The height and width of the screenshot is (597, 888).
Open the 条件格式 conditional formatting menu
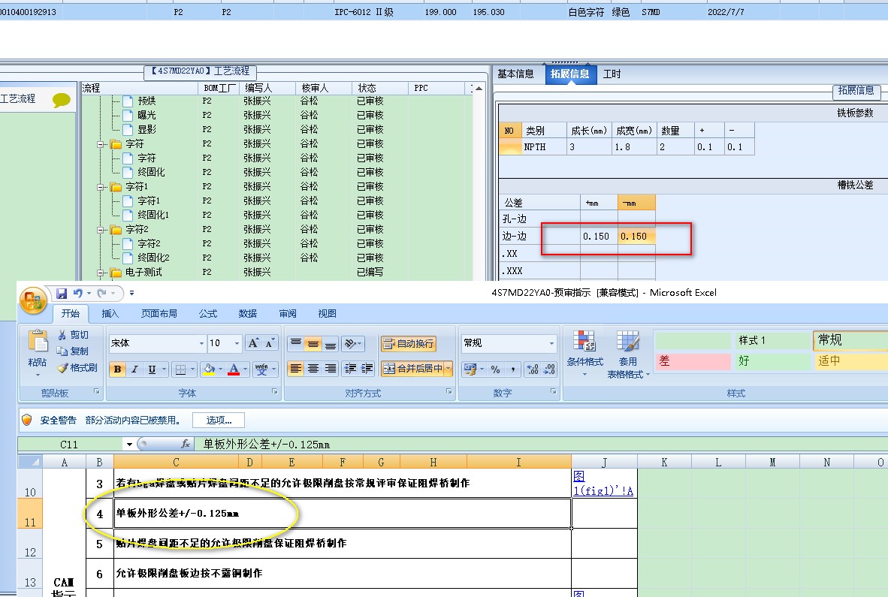click(585, 354)
